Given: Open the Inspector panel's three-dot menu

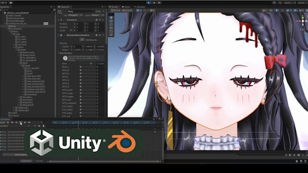Looking at the screenshot, I should [105, 7].
